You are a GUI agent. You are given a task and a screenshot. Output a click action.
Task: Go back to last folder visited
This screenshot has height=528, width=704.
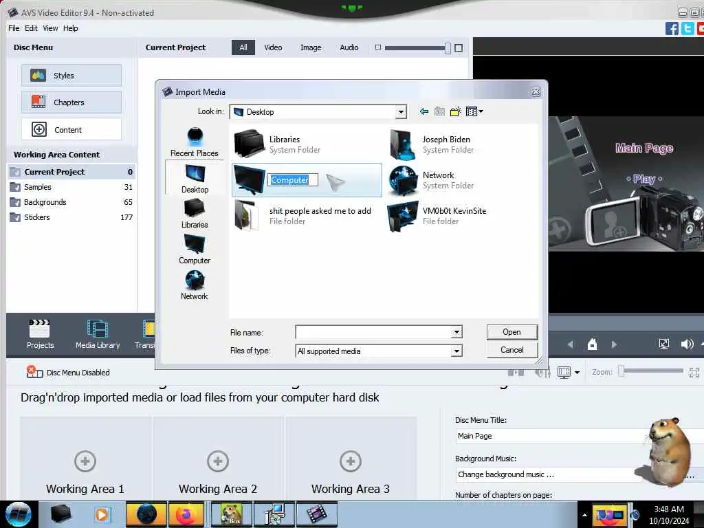(423, 111)
